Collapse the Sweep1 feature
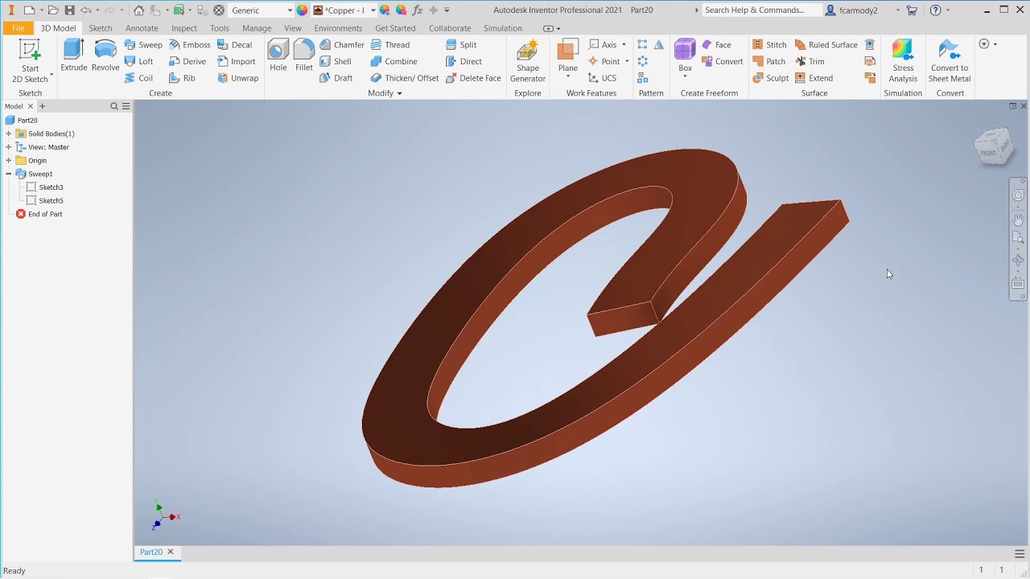The width and height of the screenshot is (1030, 579). pos(9,174)
